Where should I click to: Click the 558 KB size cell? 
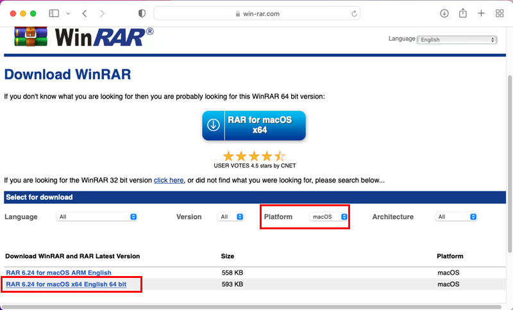[232, 272]
